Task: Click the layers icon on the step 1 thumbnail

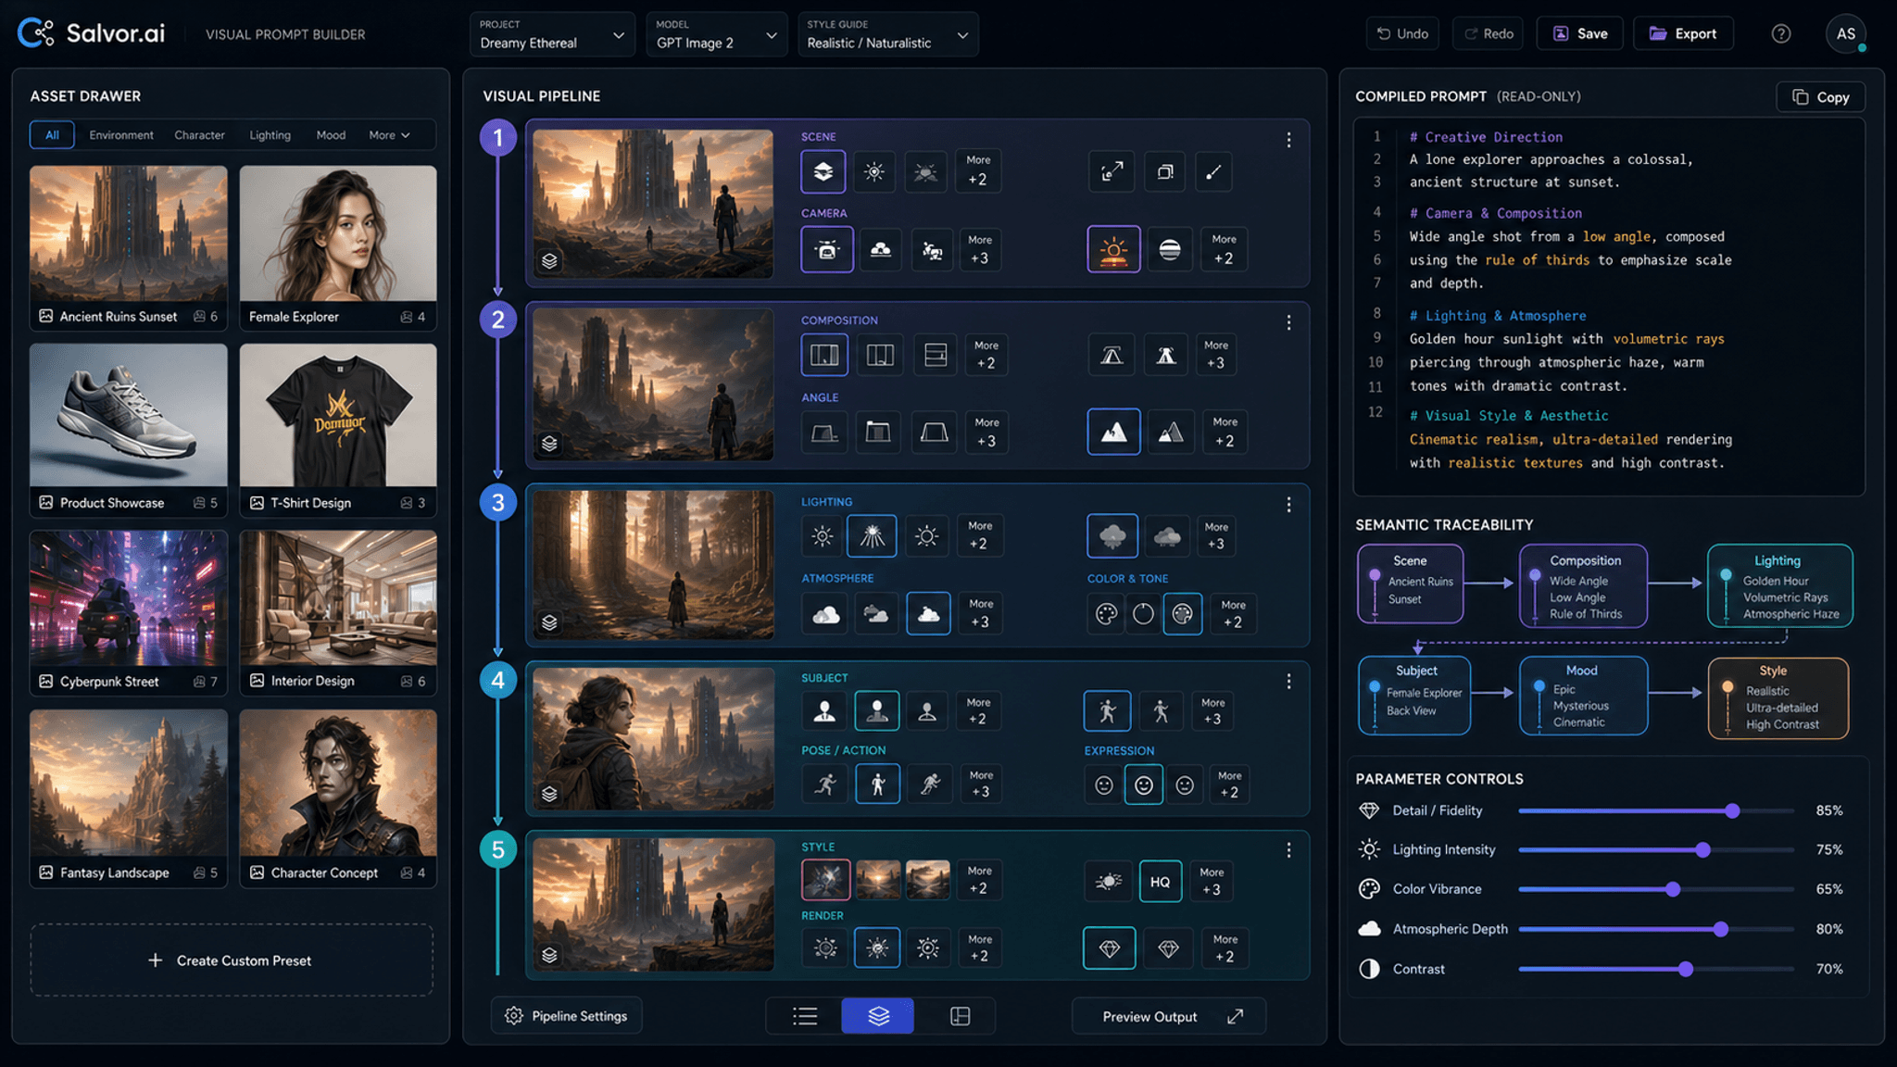Action: tap(549, 261)
